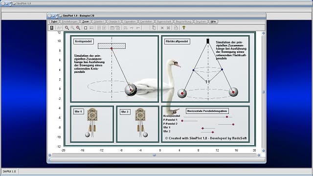
Task: Click the left-pointing arrow toolbar icon
Action: pyautogui.click(x=138, y=28)
